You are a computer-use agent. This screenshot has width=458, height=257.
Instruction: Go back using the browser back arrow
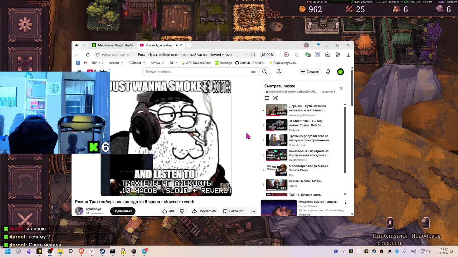tap(77, 55)
